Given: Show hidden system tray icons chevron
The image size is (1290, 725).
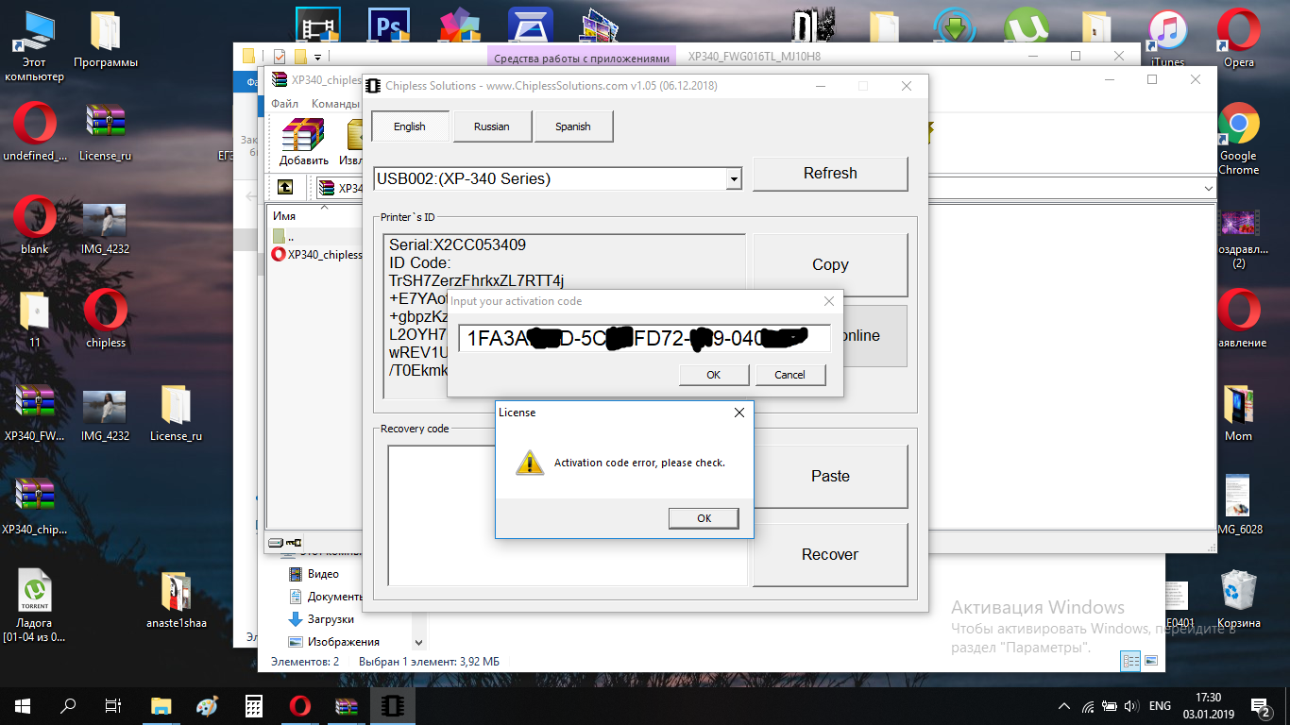Looking at the screenshot, I should tap(1064, 705).
